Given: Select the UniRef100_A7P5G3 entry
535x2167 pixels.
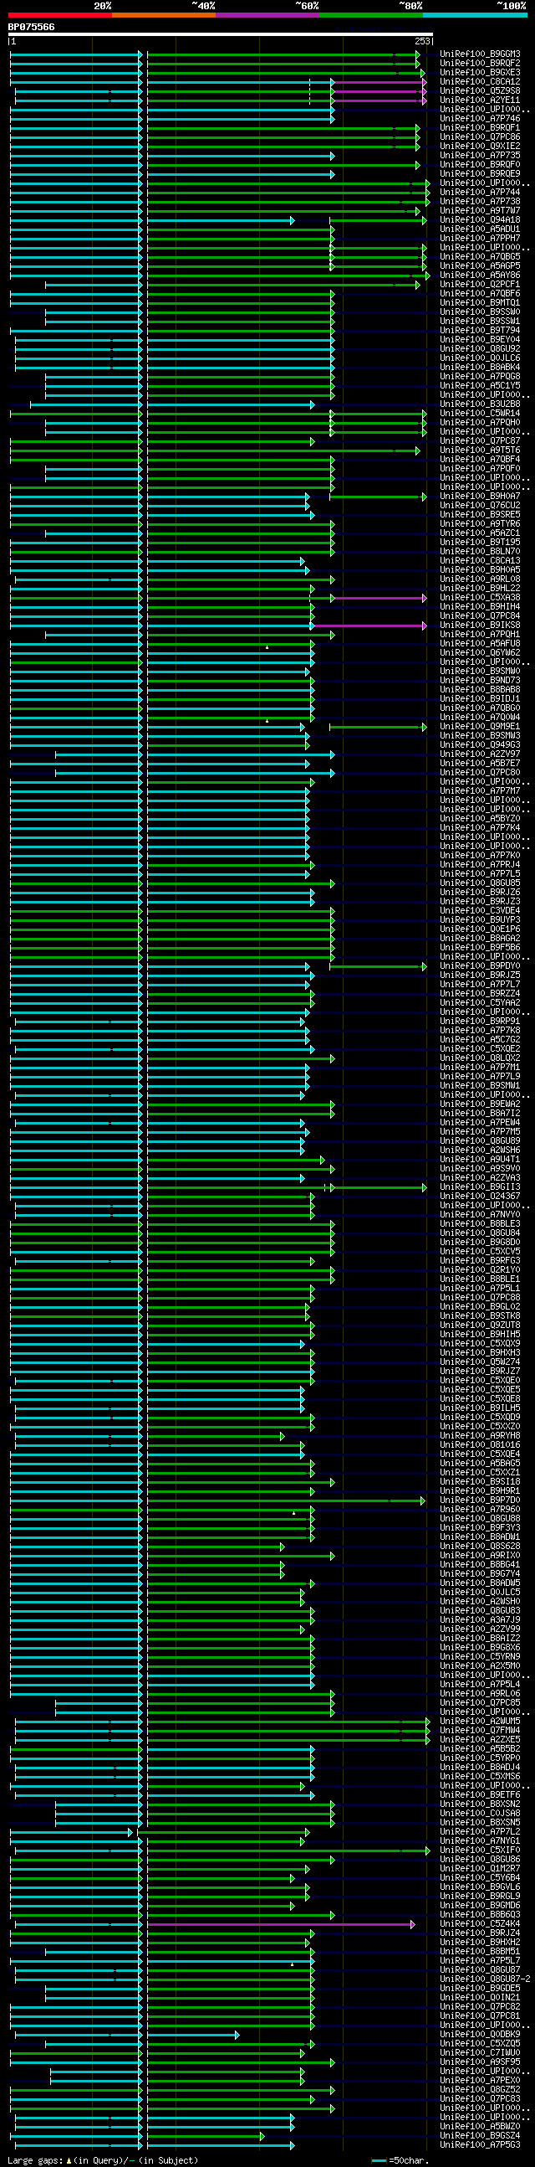Looking at the screenshot, I should (480, 2145).
